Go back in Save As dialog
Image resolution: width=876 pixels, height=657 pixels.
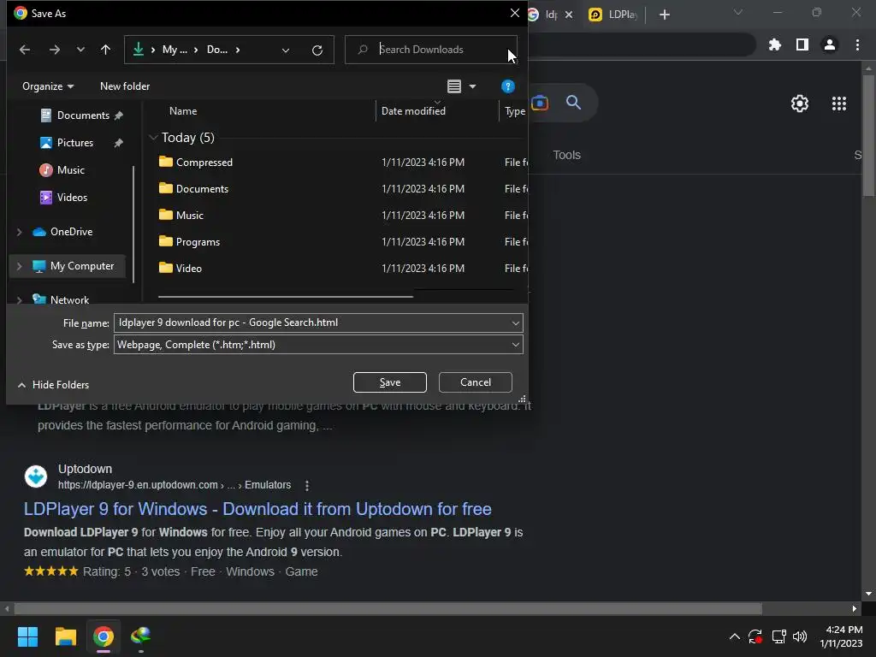click(x=25, y=50)
